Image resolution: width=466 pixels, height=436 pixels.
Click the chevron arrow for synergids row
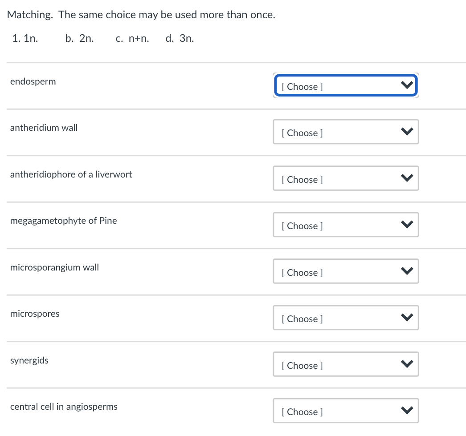coord(406,364)
